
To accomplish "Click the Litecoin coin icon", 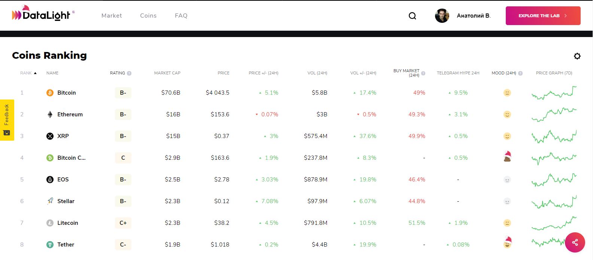I will click(x=50, y=223).
